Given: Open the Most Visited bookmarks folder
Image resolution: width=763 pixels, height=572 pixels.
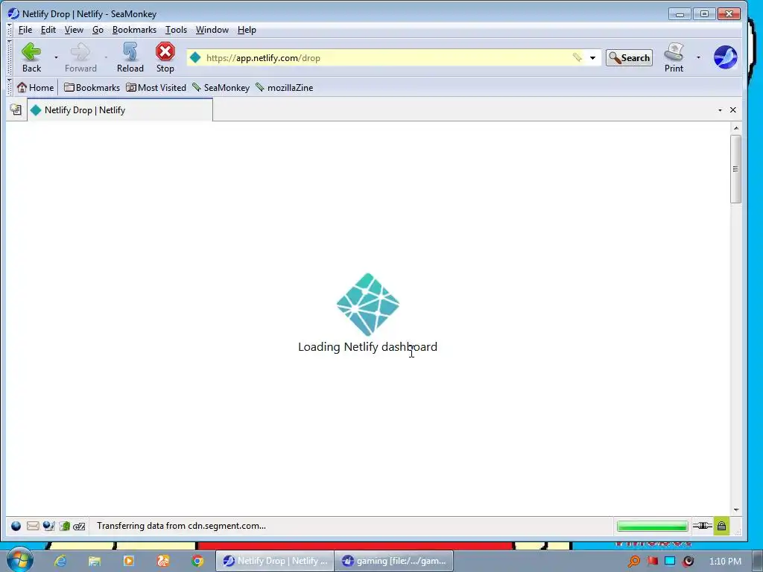Looking at the screenshot, I should tap(156, 88).
